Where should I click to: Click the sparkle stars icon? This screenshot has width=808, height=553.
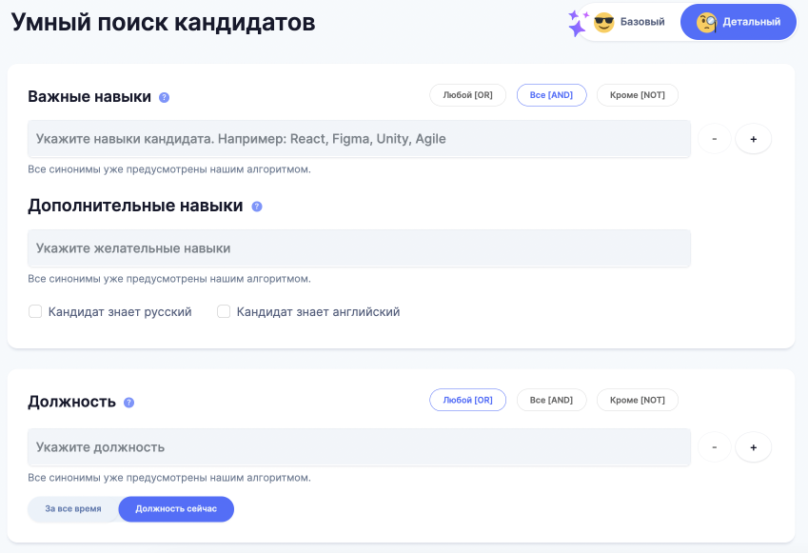(578, 23)
